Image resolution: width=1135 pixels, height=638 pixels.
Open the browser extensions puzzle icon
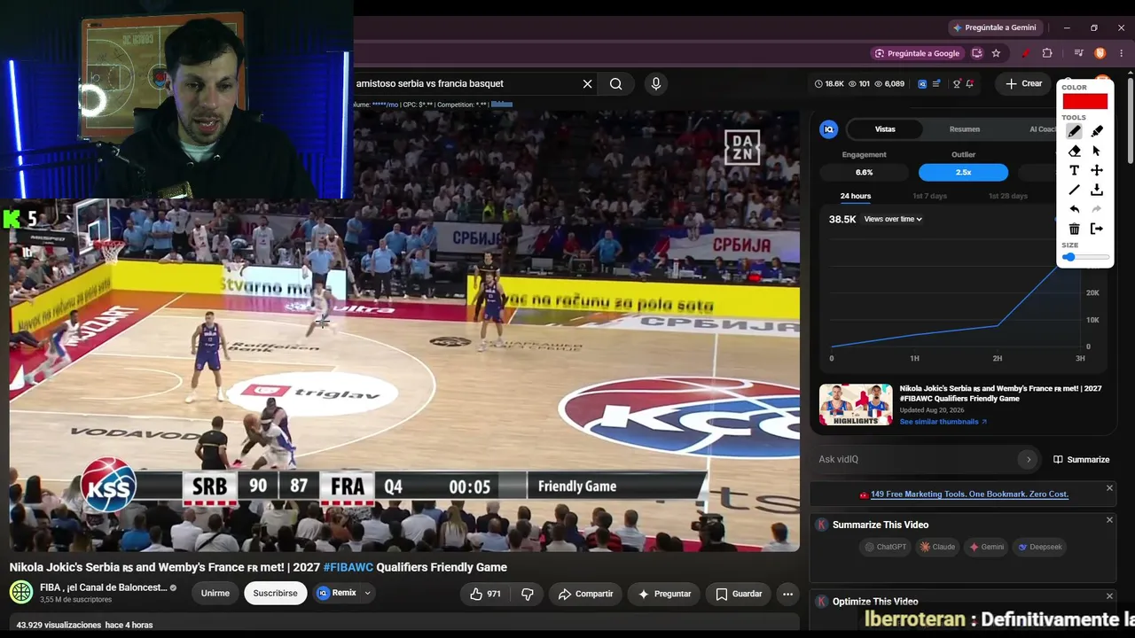click(x=1047, y=53)
